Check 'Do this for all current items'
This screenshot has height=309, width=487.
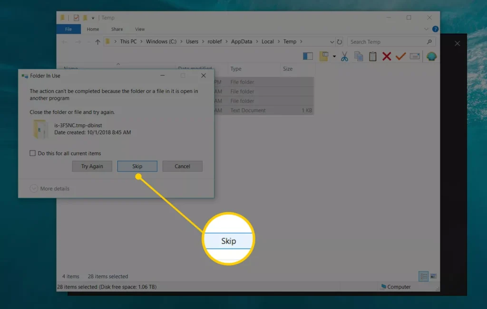click(33, 153)
